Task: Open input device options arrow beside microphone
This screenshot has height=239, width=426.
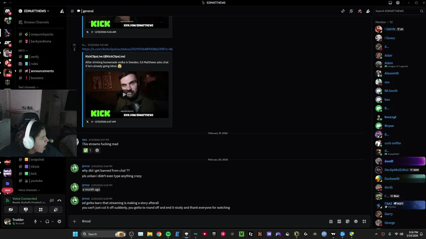Action: (x=41, y=221)
